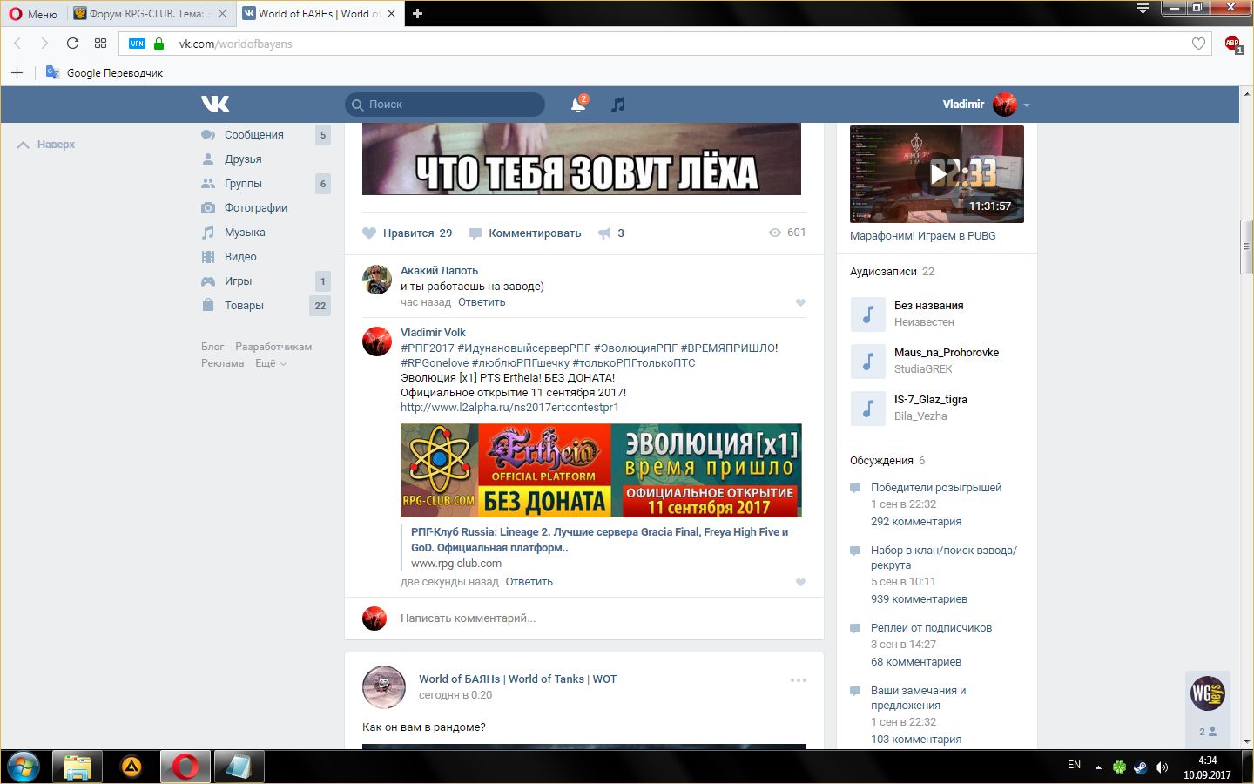Viewport: 1254px width, 784px height.
Task: Expand the Vladimir profile dropdown
Action: coord(1027,105)
